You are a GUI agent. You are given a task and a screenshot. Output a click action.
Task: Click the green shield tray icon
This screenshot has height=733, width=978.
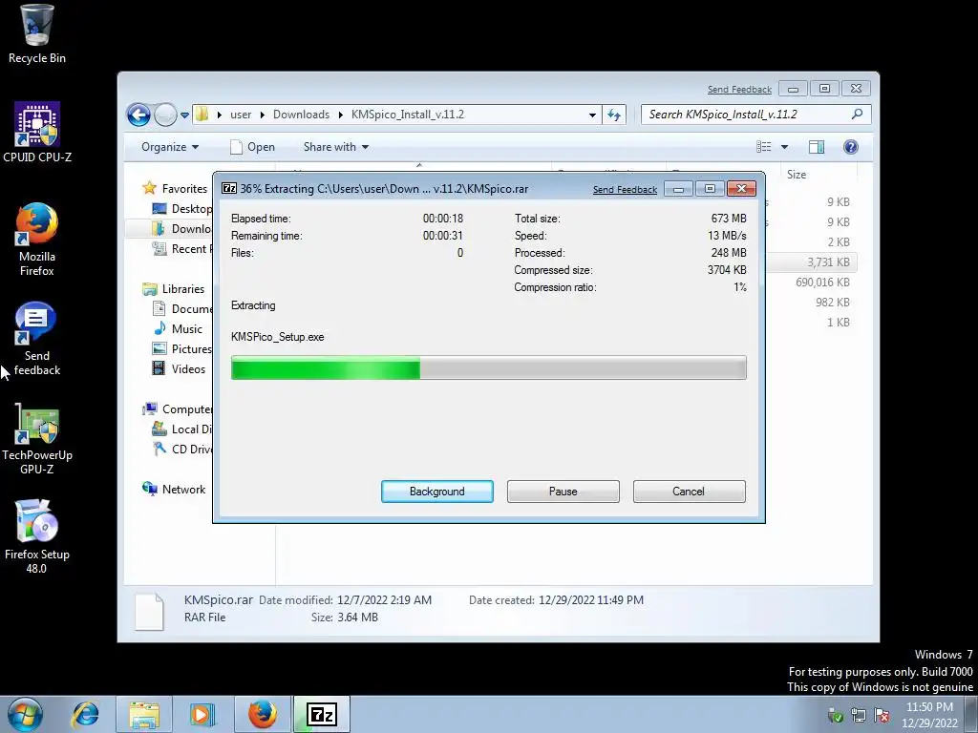tap(835, 715)
